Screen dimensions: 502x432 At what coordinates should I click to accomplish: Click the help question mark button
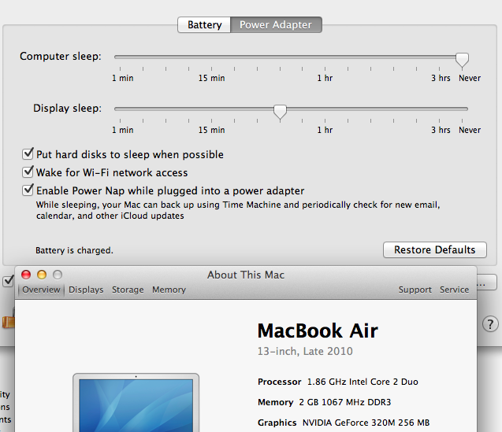pos(489,323)
